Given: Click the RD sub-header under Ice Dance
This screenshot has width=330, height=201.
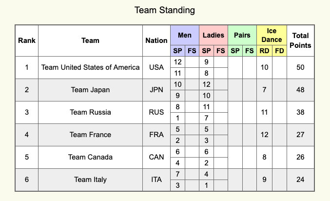Looking at the screenshot, I should (264, 51).
